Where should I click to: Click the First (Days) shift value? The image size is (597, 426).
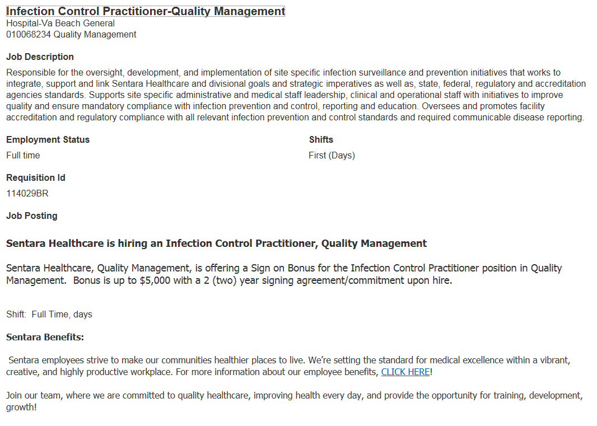pos(332,156)
